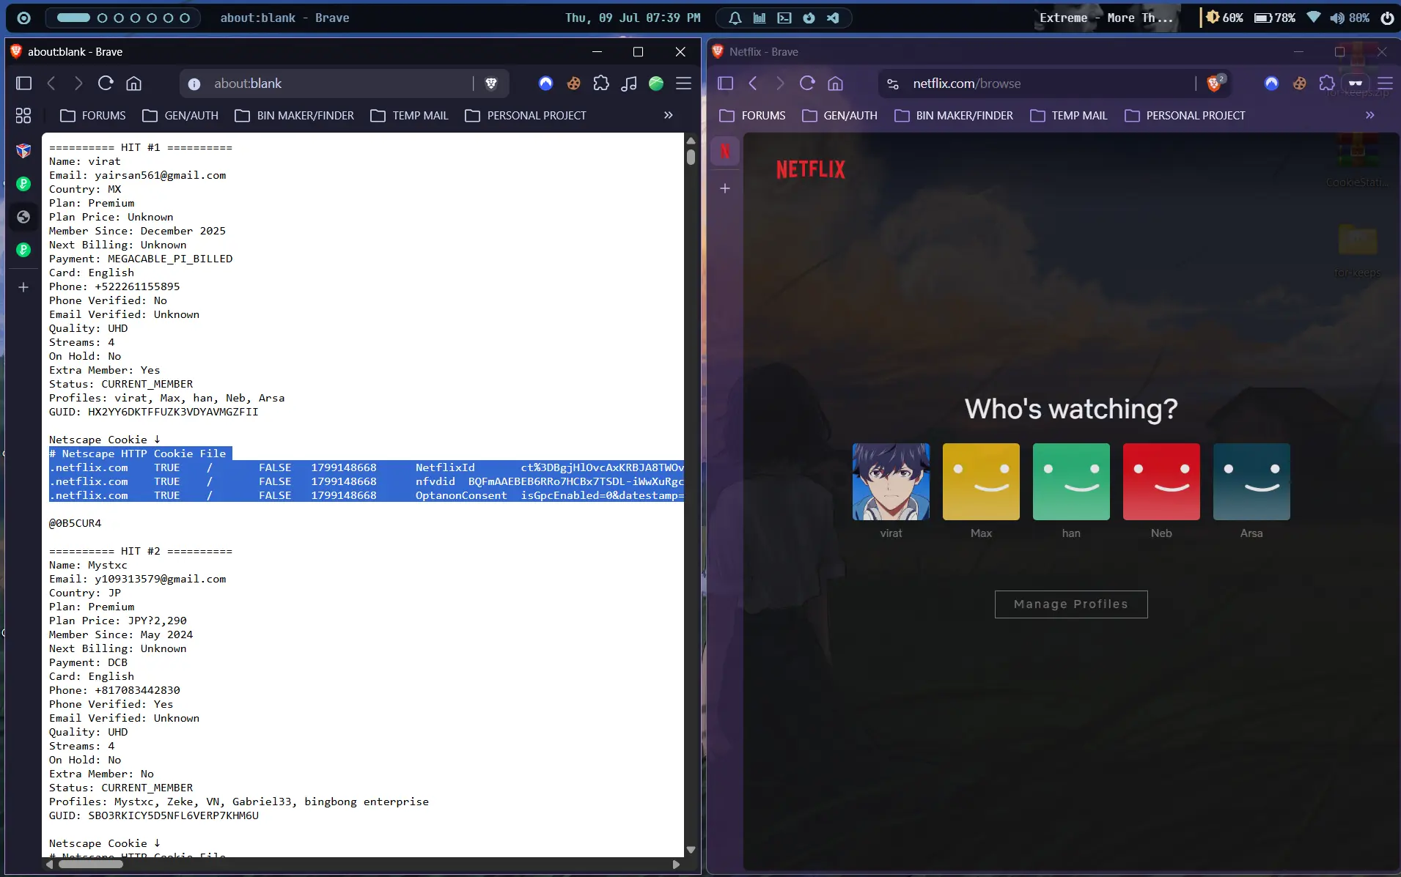Select the Netflix vertical tab
1401x877 pixels.
coord(724,151)
